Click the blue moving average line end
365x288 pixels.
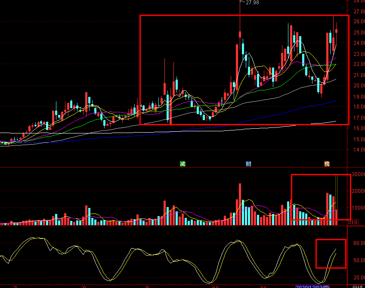(335, 101)
